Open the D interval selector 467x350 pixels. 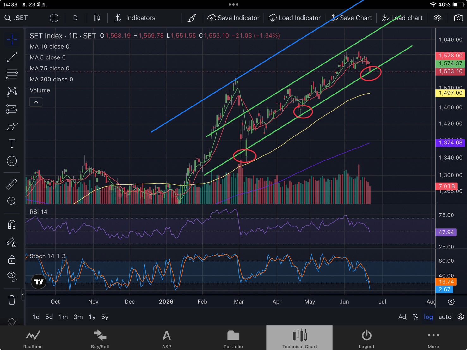tap(75, 18)
